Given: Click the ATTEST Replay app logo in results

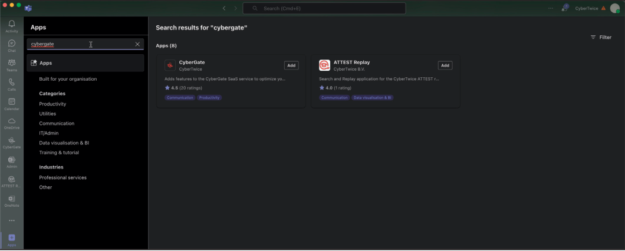Looking at the screenshot, I should point(324,65).
